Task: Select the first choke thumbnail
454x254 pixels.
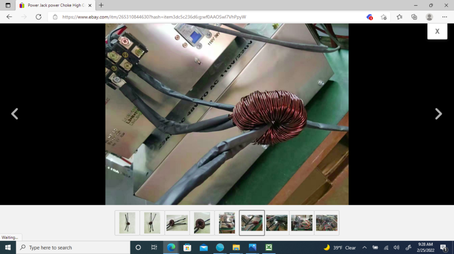Action: point(127,223)
